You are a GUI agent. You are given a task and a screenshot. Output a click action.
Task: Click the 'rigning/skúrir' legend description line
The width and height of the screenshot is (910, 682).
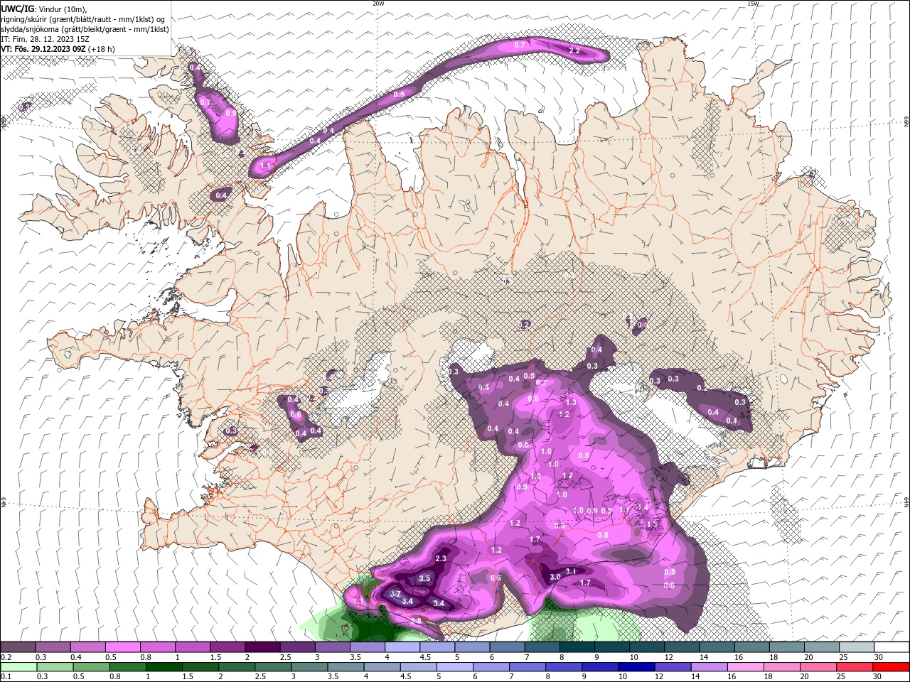pos(83,19)
